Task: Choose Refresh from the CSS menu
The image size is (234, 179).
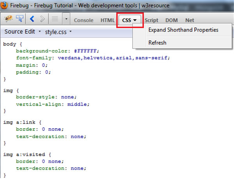Action: pyautogui.click(x=157, y=43)
